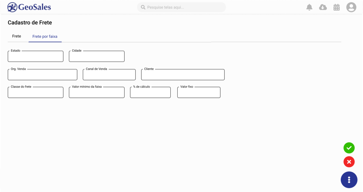Confirm with the green checkmark button

(x=349, y=148)
